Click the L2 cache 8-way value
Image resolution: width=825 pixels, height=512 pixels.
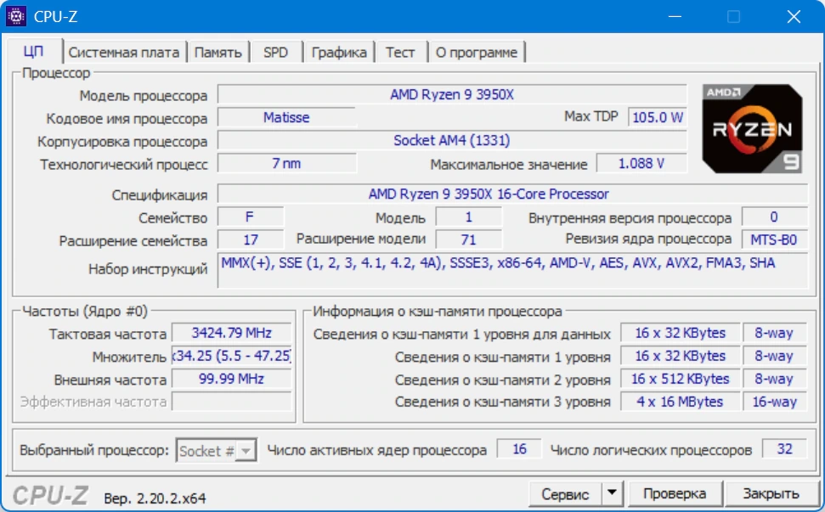(775, 379)
